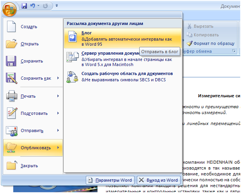Select the Блог publish option title
241x193 pixels.
87,33
